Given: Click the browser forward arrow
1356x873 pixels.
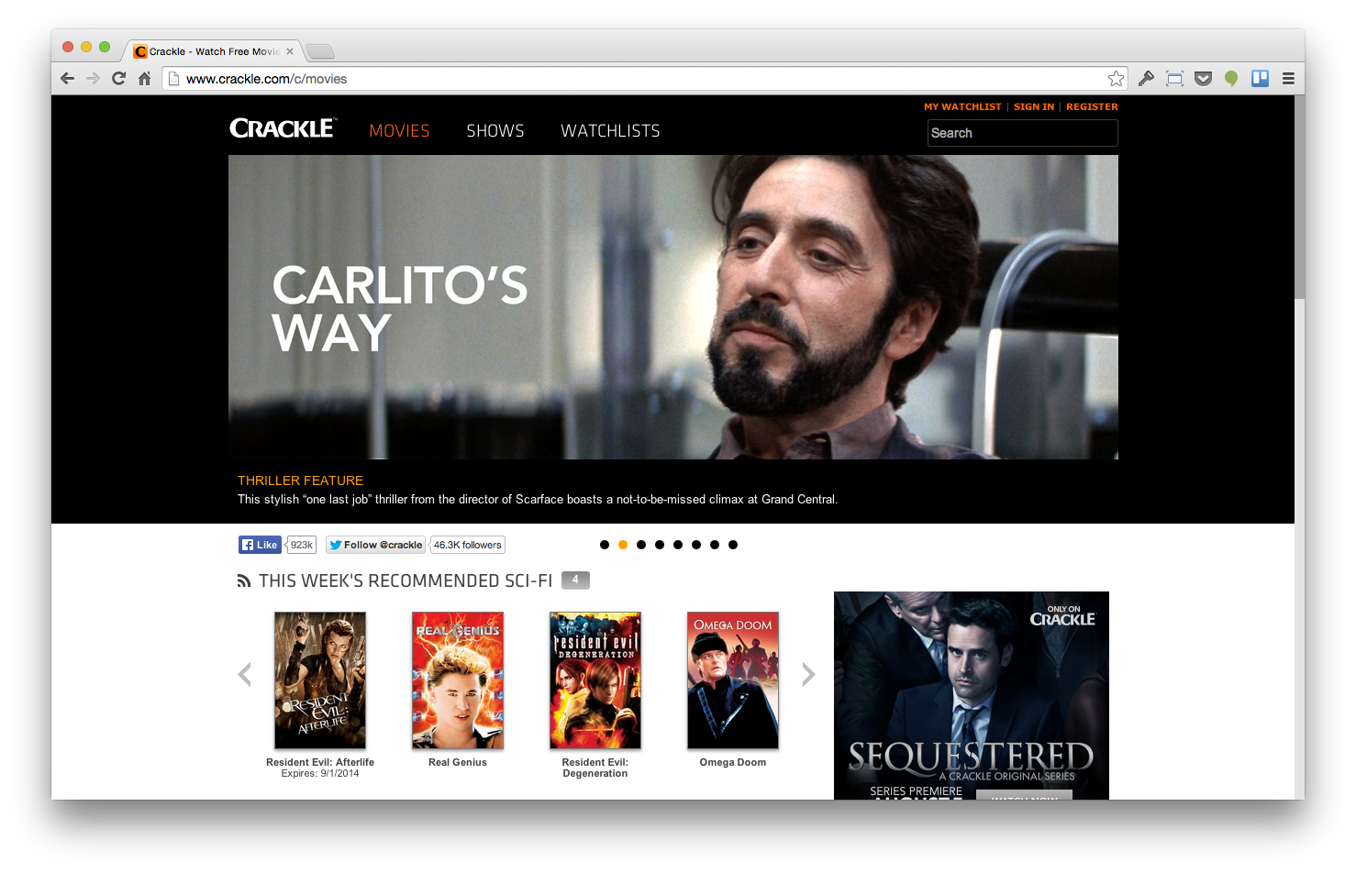Looking at the screenshot, I should point(93,79).
